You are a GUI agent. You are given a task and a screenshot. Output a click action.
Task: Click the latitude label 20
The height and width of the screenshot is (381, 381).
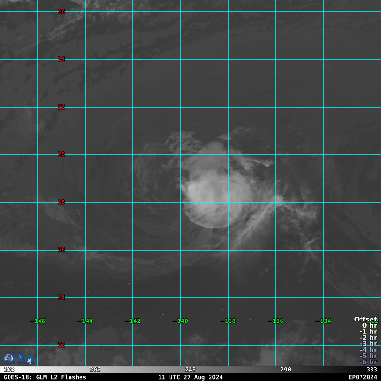(61, 154)
